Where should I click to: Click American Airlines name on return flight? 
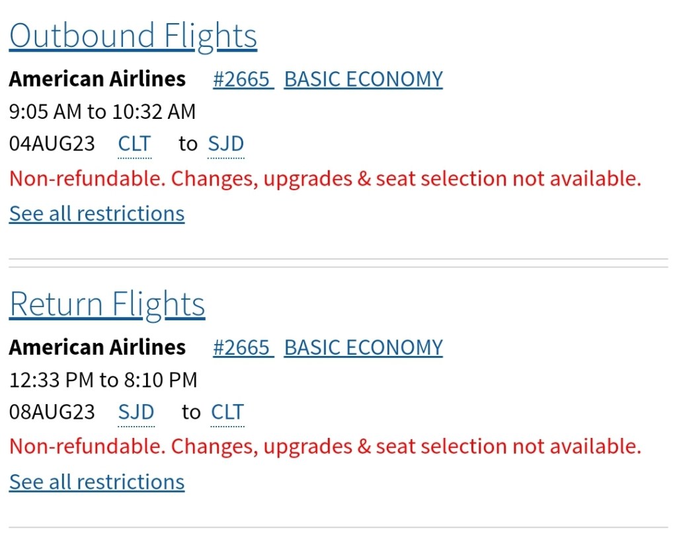point(97,347)
